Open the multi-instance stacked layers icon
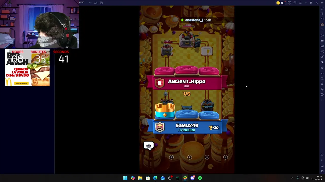This screenshot has width=325, height=182. [322, 89]
